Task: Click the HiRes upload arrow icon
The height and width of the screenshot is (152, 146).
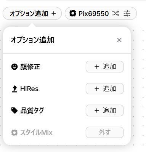Action: pos(14,89)
